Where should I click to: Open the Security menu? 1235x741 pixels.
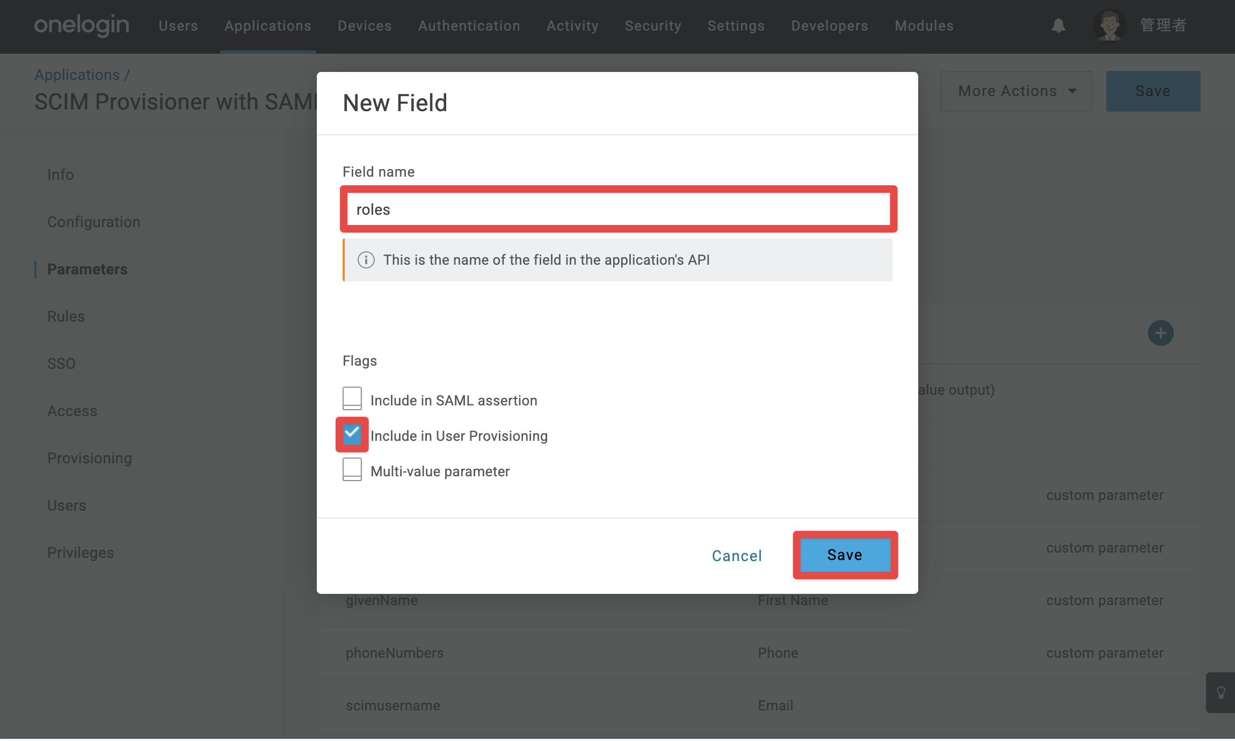(x=653, y=26)
